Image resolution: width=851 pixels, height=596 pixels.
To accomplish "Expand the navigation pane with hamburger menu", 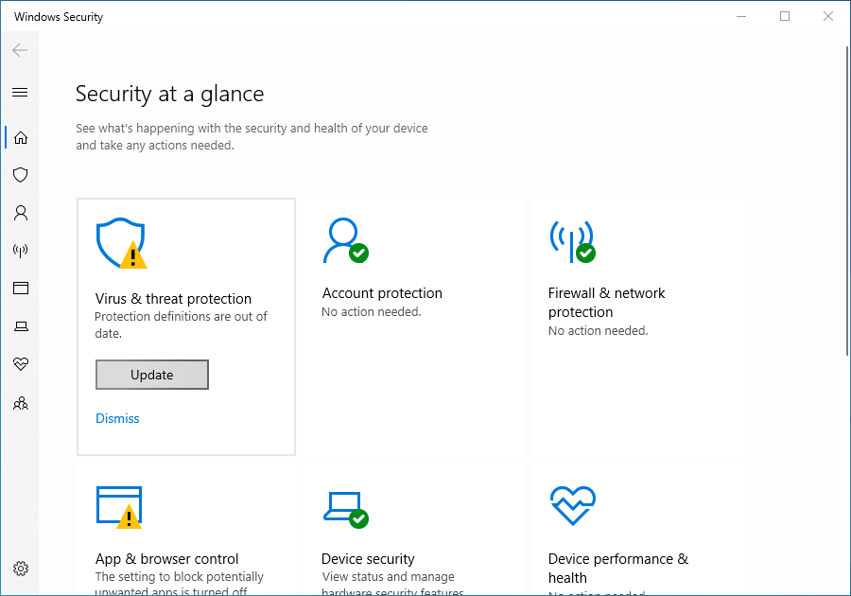I will click(x=21, y=93).
